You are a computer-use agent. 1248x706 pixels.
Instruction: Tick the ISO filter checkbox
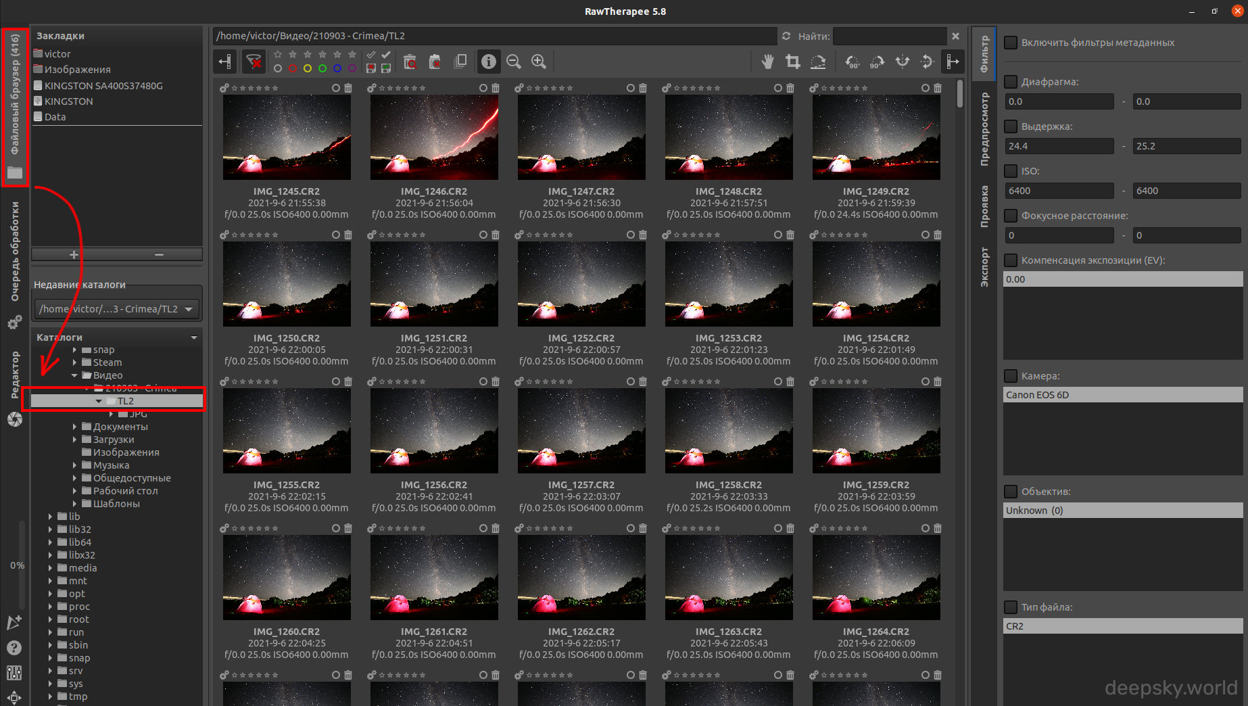(1011, 171)
